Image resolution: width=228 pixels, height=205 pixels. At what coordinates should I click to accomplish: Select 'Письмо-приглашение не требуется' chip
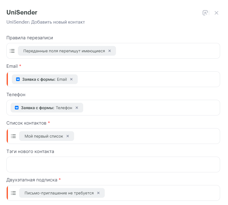[x=59, y=193]
